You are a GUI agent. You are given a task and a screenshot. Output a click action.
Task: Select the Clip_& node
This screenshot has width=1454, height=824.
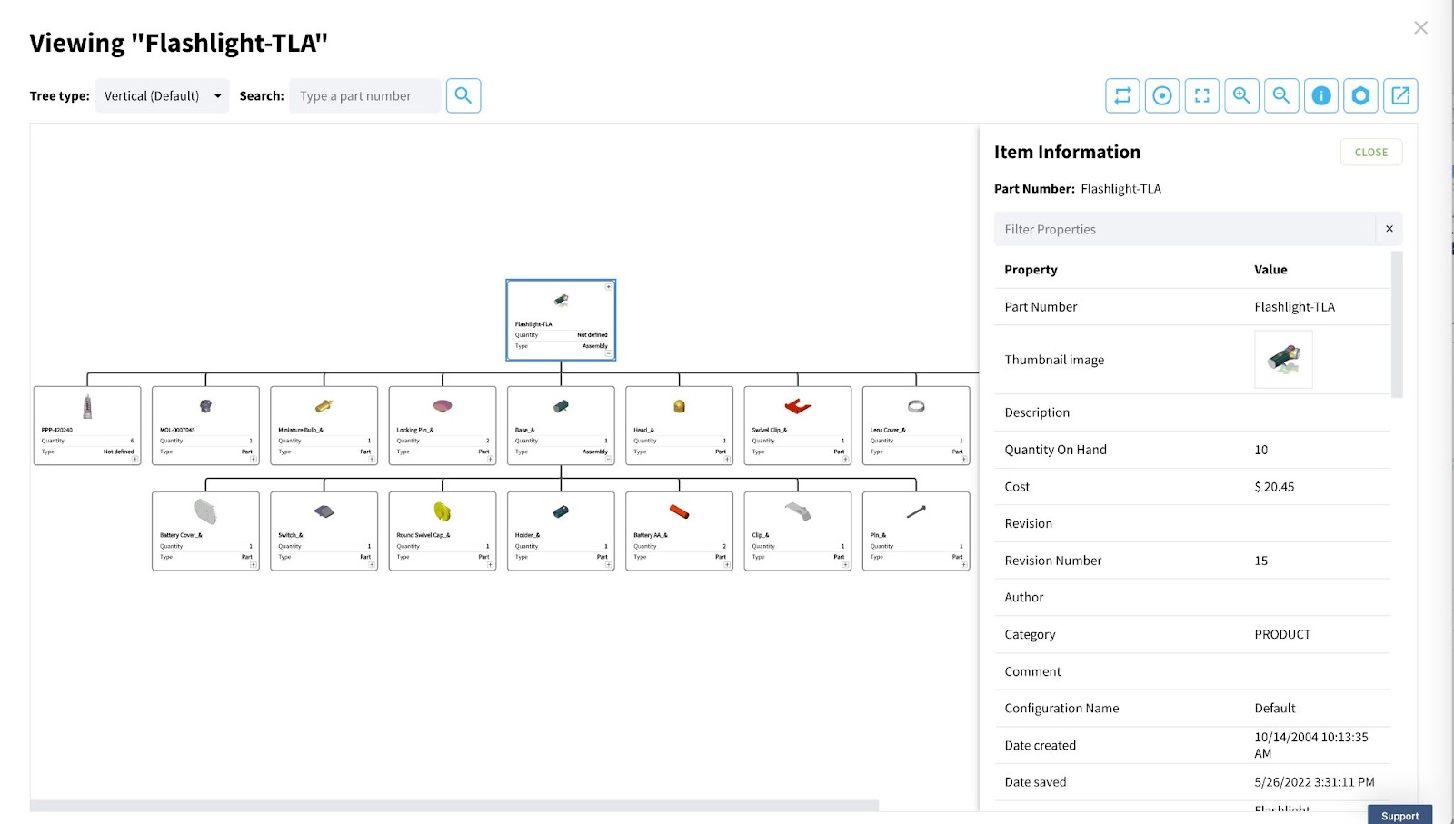click(x=798, y=531)
